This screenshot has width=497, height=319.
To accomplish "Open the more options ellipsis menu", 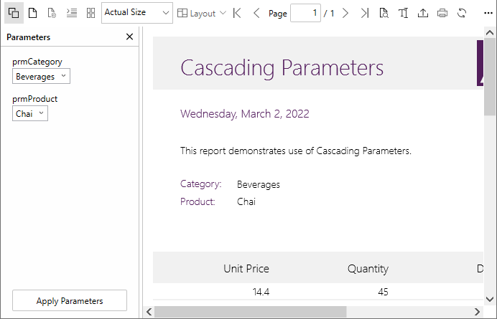I will pos(488,13).
